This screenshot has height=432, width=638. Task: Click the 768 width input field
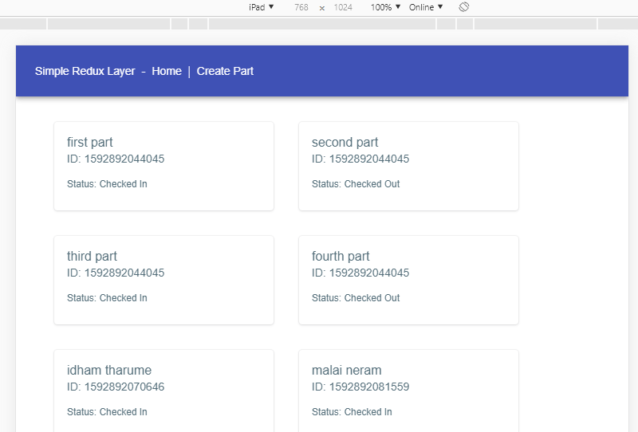301,7
